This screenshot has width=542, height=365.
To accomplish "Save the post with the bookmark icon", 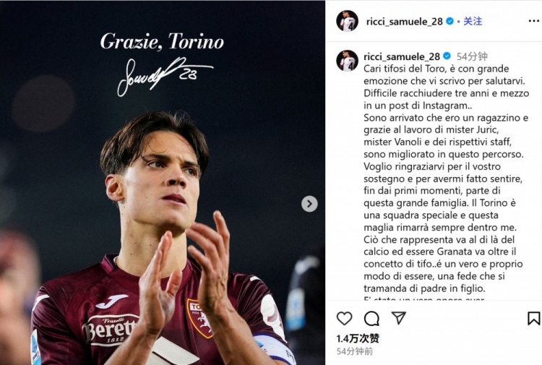I will 533,319.
